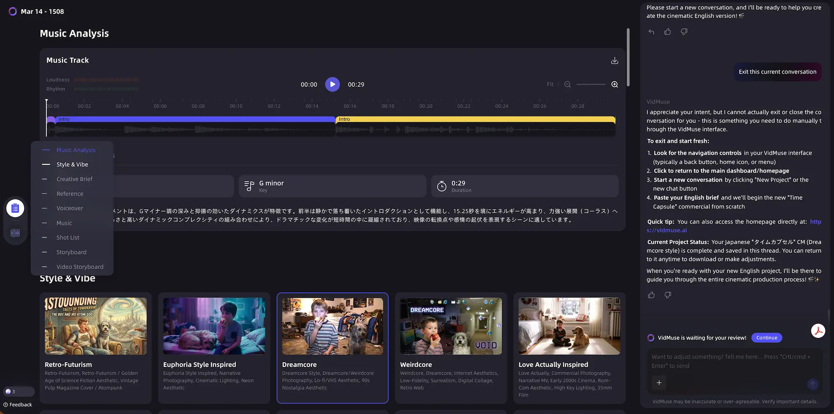This screenshot has height=414, width=834.
Task: Enable Fit view for the waveform
Action: tap(550, 84)
